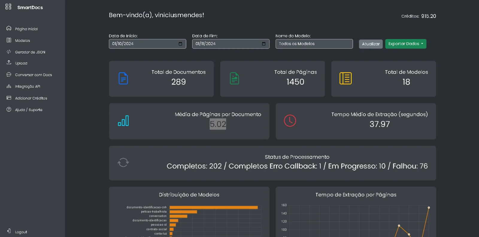Click the extraction time value 37.97
Screen dimensions: 479x237
tap(380, 124)
